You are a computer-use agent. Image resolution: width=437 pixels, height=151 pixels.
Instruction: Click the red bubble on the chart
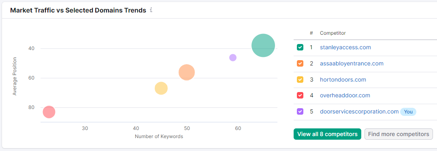tap(49, 112)
